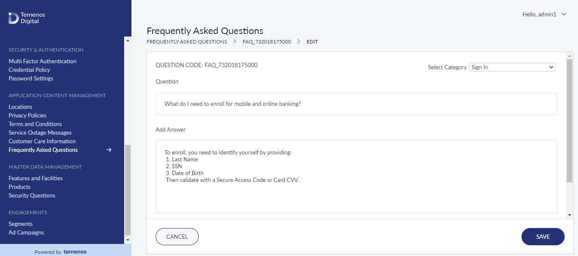Viewport: 578px width, 256px height.
Task: Click the sidebar scroll down arrow
Action: (128, 240)
